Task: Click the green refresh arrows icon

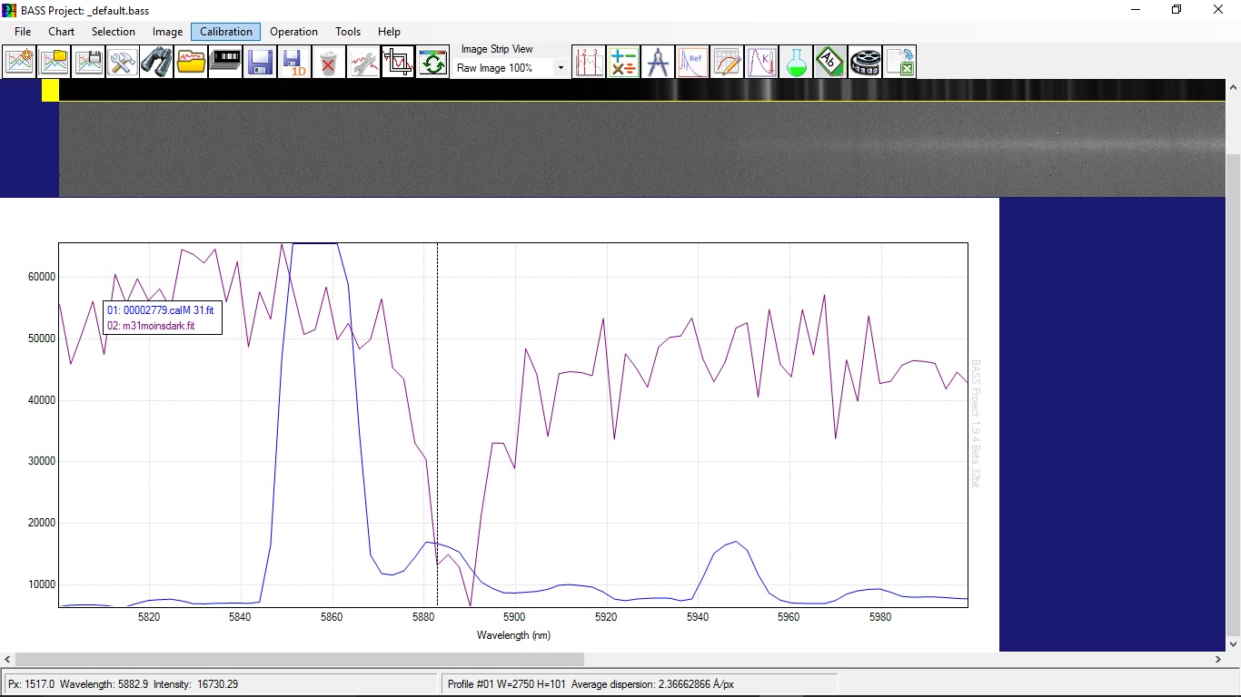Action: coord(432,63)
